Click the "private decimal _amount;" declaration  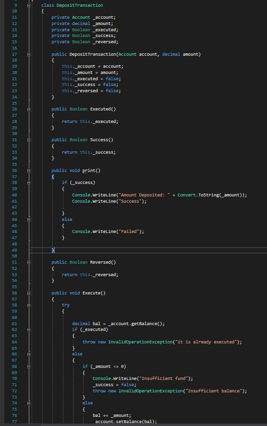coord(82,24)
